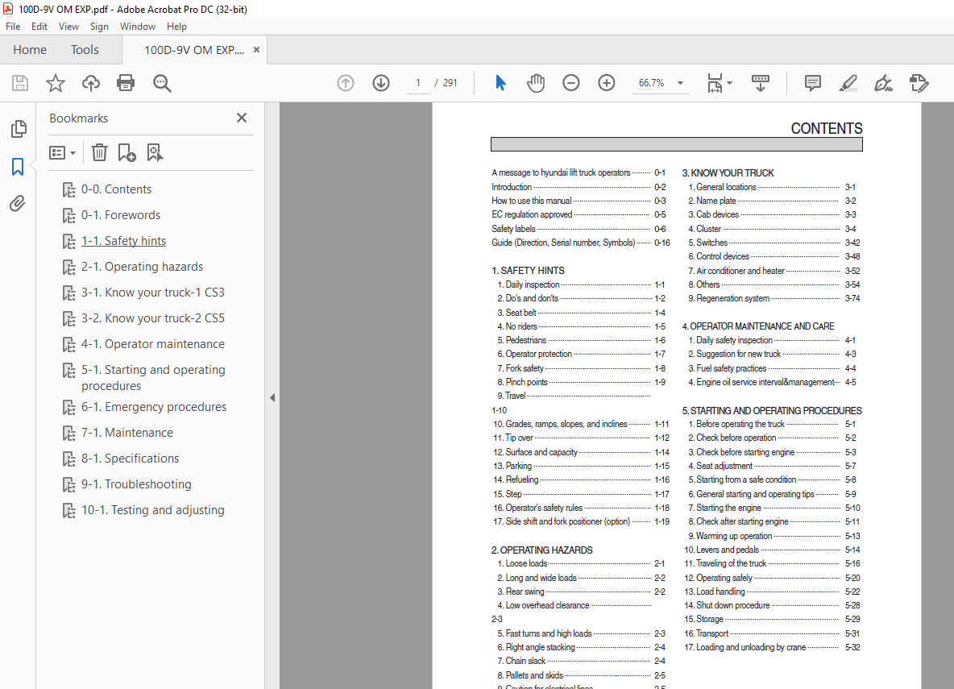Open Page Thumbnails panel

(19, 128)
